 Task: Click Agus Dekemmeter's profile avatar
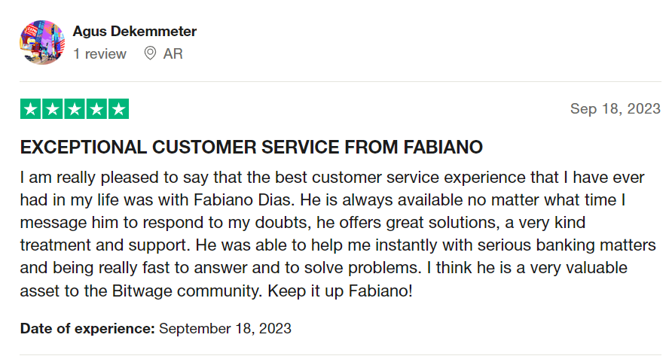41,43
